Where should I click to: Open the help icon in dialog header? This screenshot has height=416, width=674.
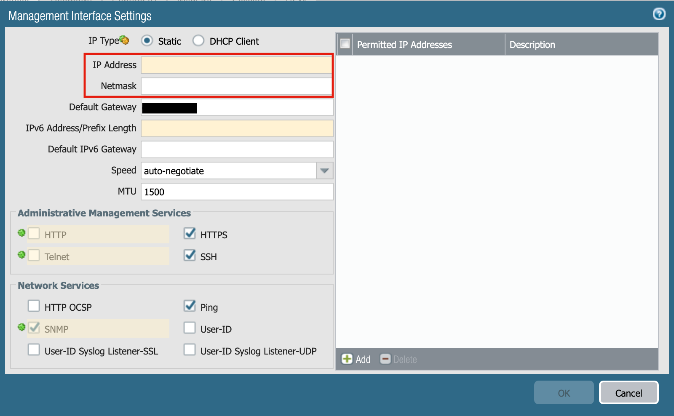[x=659, y=14]
